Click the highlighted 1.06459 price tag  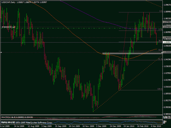167,37
